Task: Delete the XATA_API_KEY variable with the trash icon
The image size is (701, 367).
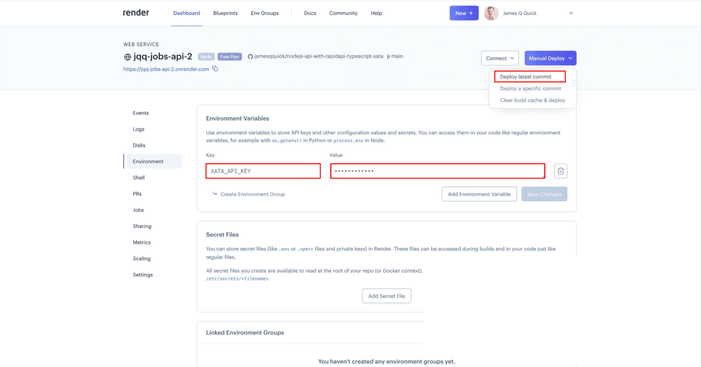Action: [560, 171]
